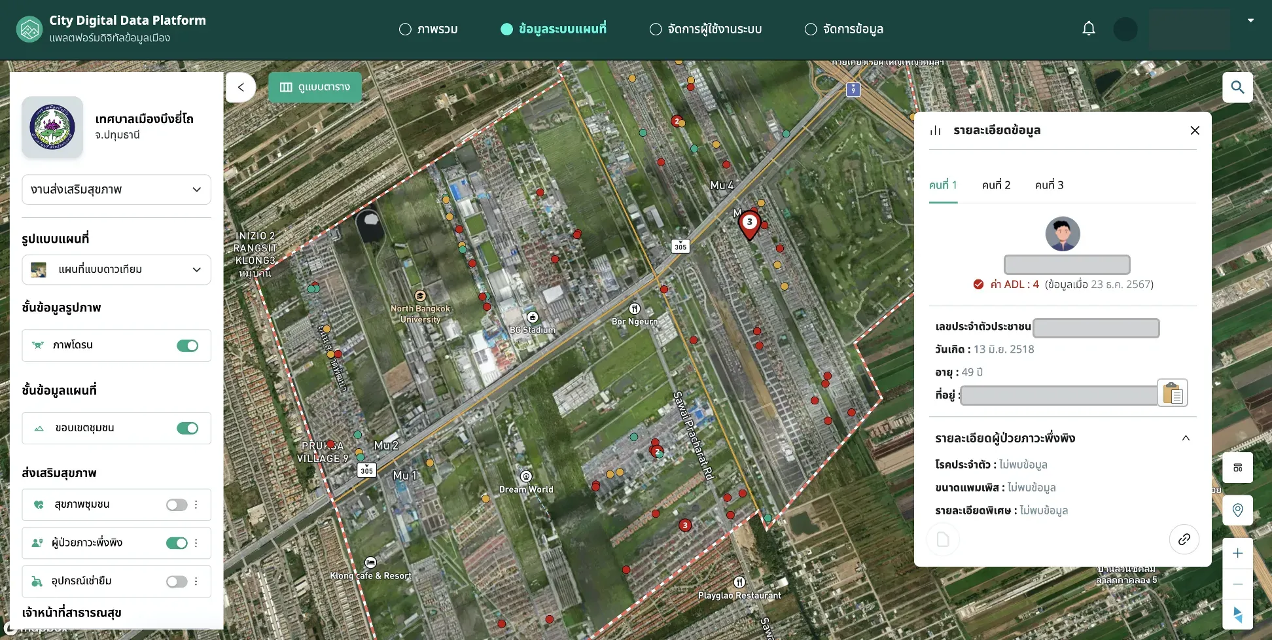Zoom out with the minus button

pos(1237,584)
